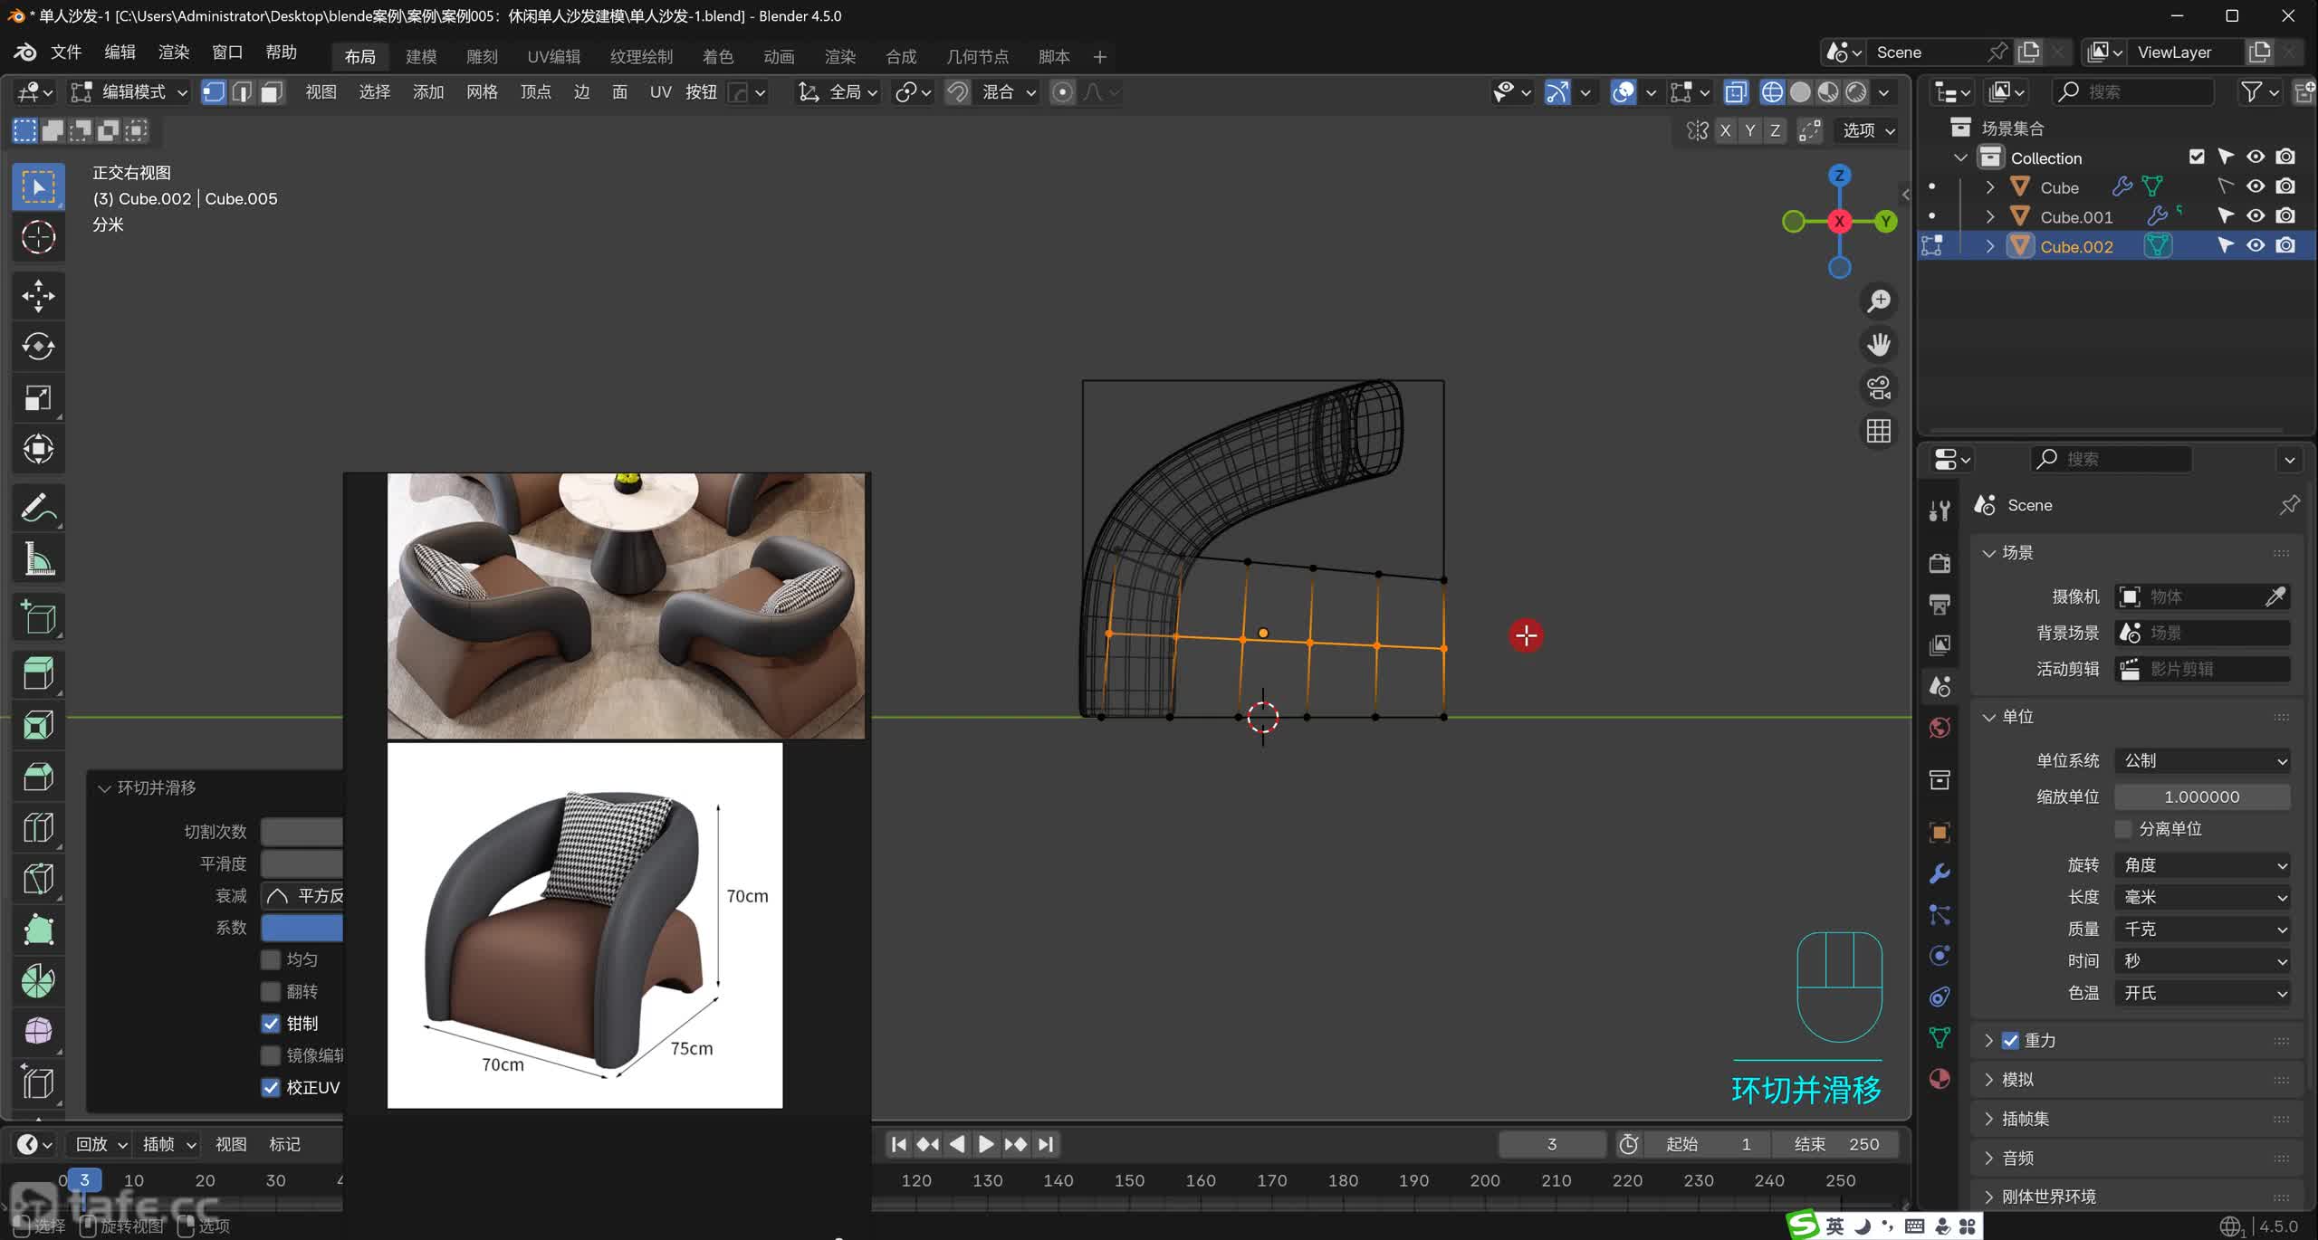Select the Extrude Region tool
This screenshot has height=1240, width=2318.
38,672
